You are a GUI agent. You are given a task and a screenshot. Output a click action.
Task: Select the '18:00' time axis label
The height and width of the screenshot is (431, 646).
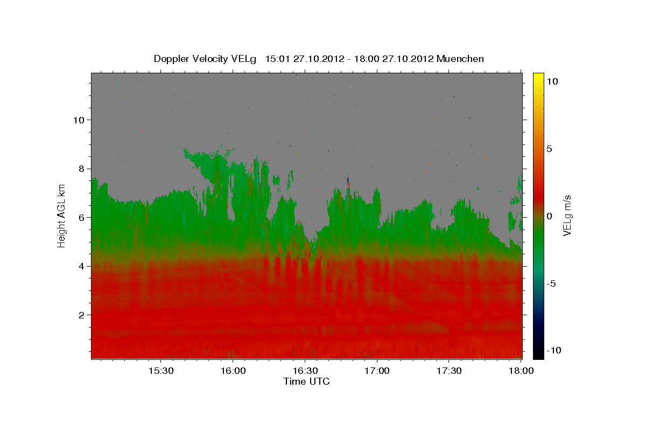tap(521, 371)
